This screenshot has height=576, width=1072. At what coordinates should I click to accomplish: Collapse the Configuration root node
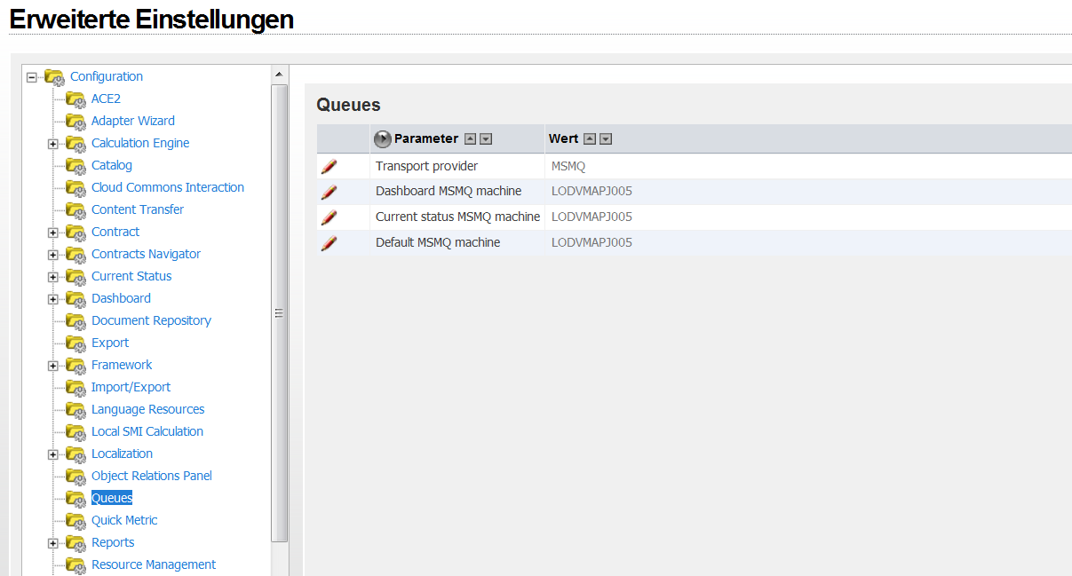click(32, 77)
